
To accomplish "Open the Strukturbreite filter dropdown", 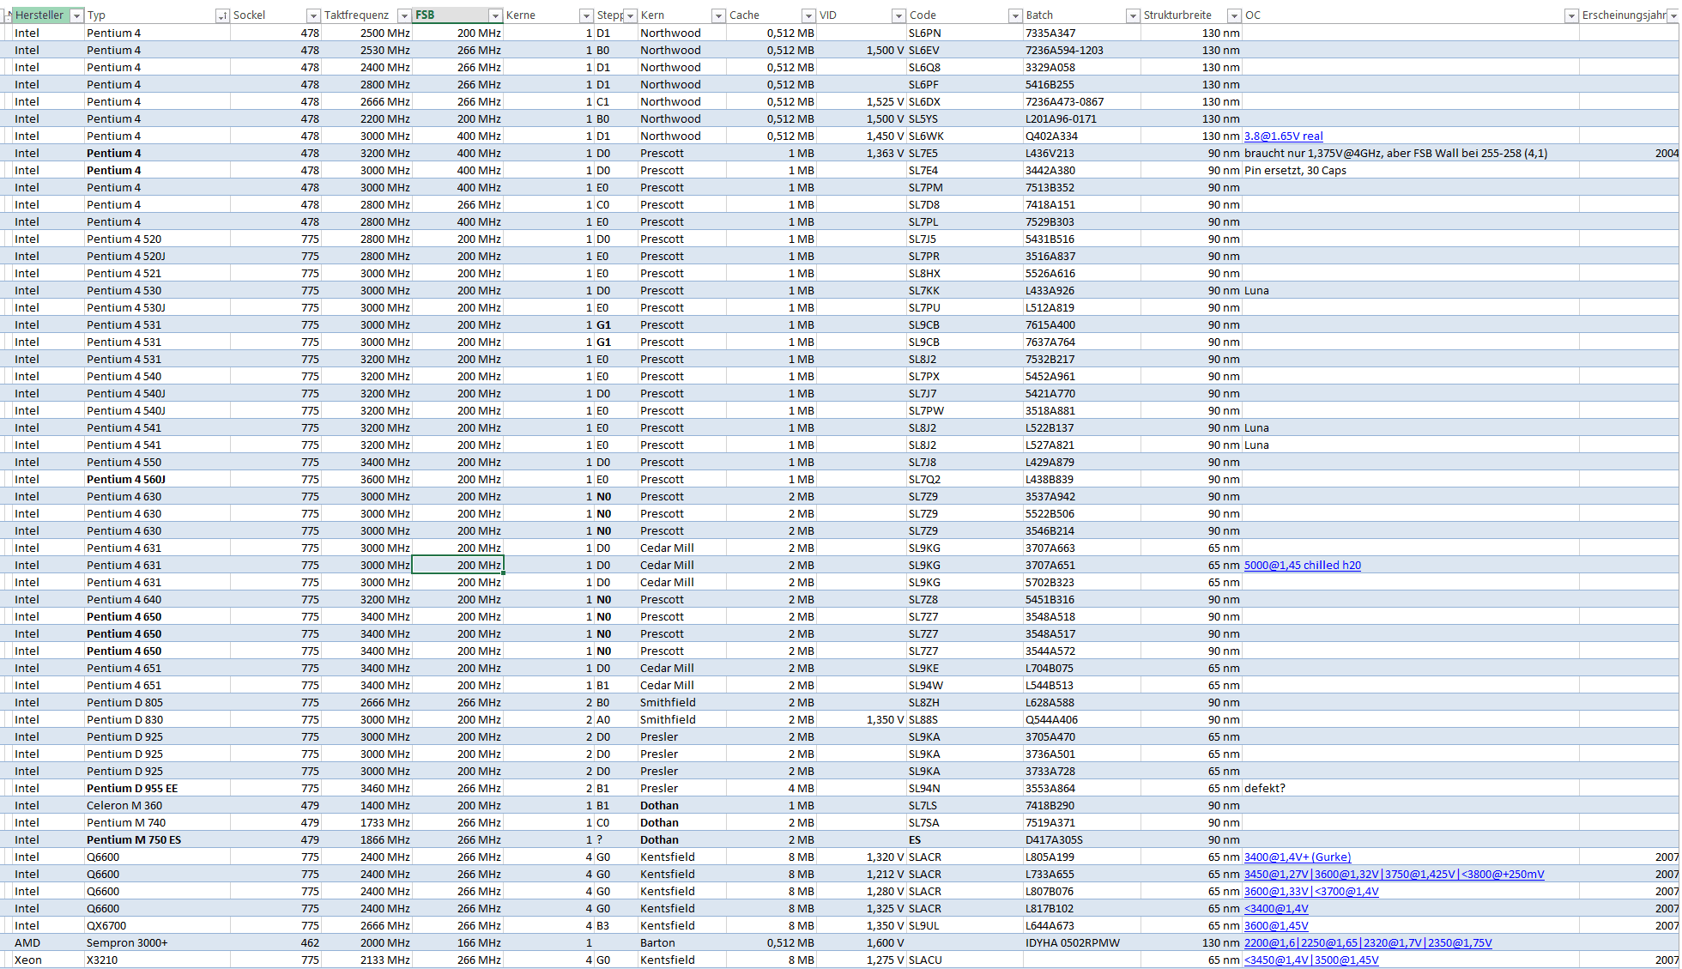I will coord(1234,15).
